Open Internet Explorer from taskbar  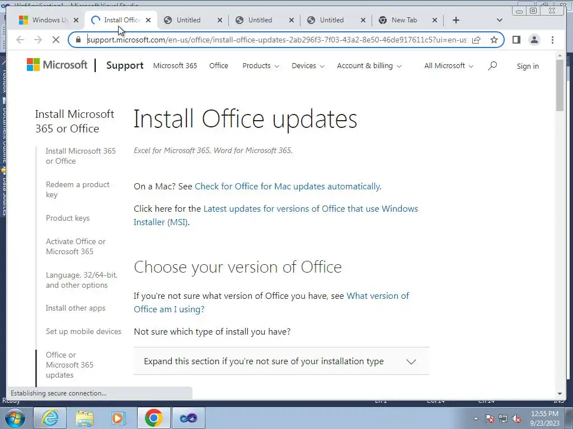click(50, 418)
